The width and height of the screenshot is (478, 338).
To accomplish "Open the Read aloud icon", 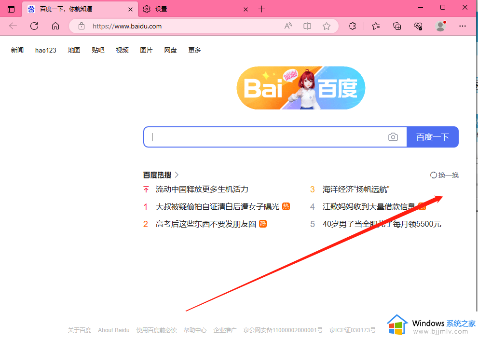I will tap(288, 26).
